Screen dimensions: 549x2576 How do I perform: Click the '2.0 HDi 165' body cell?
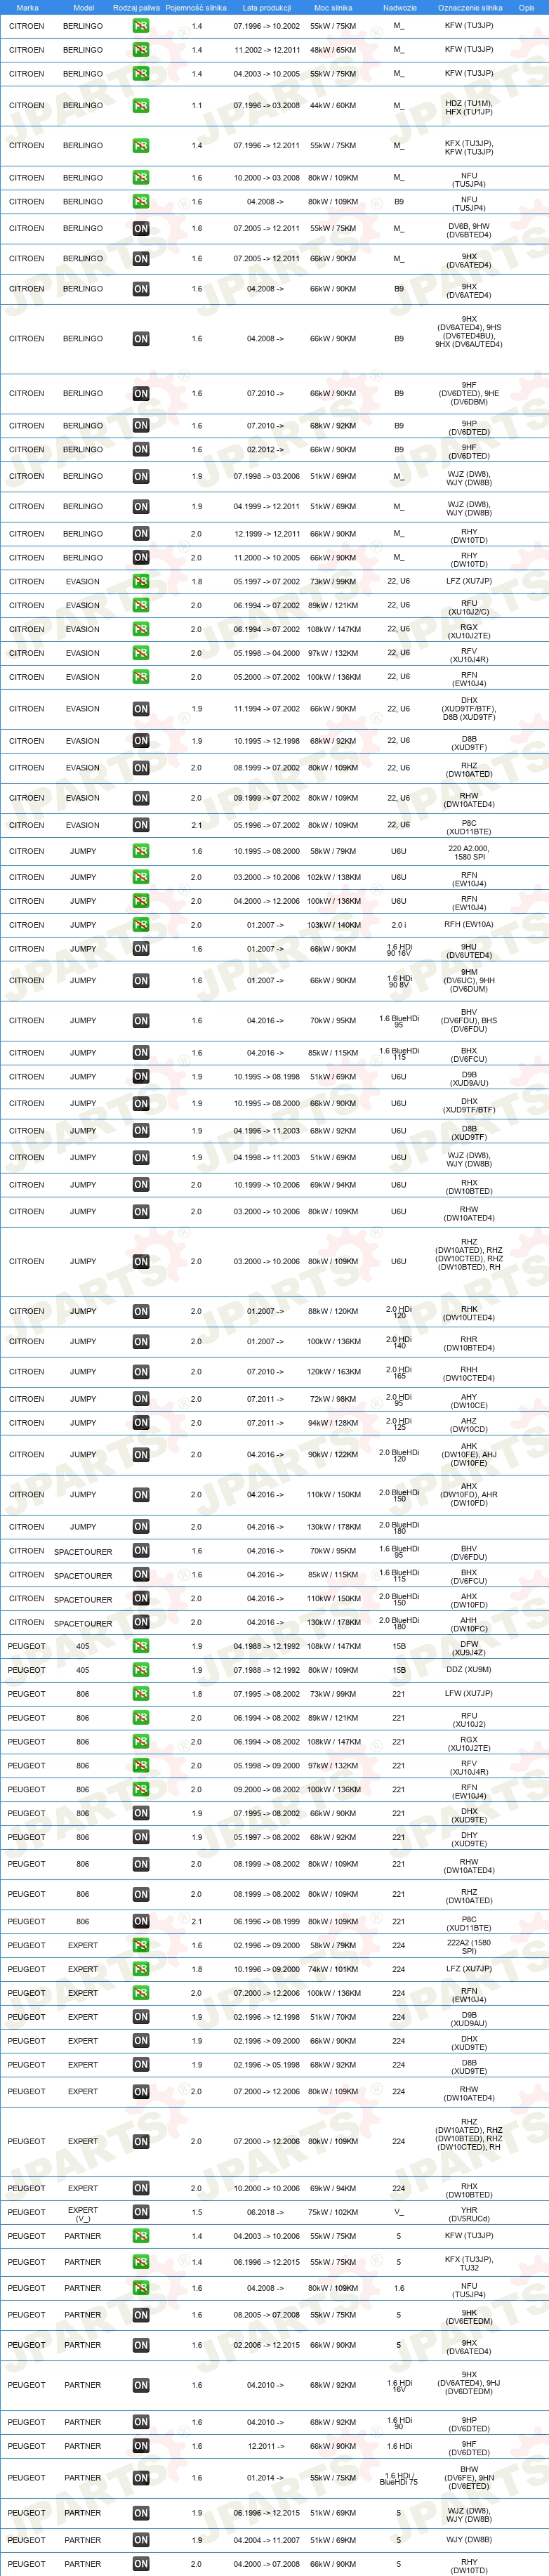pos(399,1373)
